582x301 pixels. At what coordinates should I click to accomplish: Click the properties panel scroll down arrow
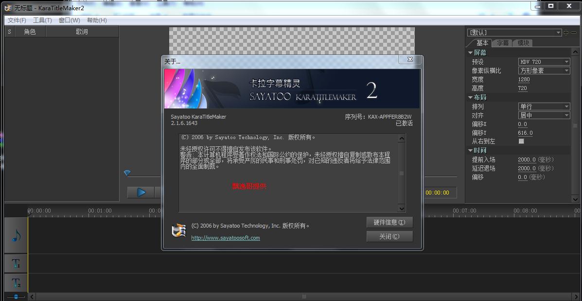[x=575, y=199]
